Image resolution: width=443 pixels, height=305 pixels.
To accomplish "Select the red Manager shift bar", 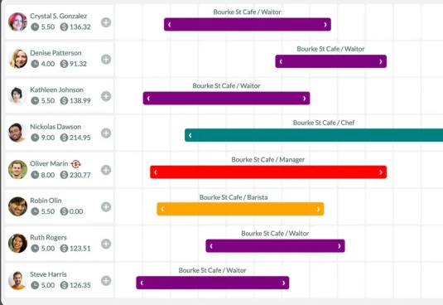I will [x=268, y=172].
